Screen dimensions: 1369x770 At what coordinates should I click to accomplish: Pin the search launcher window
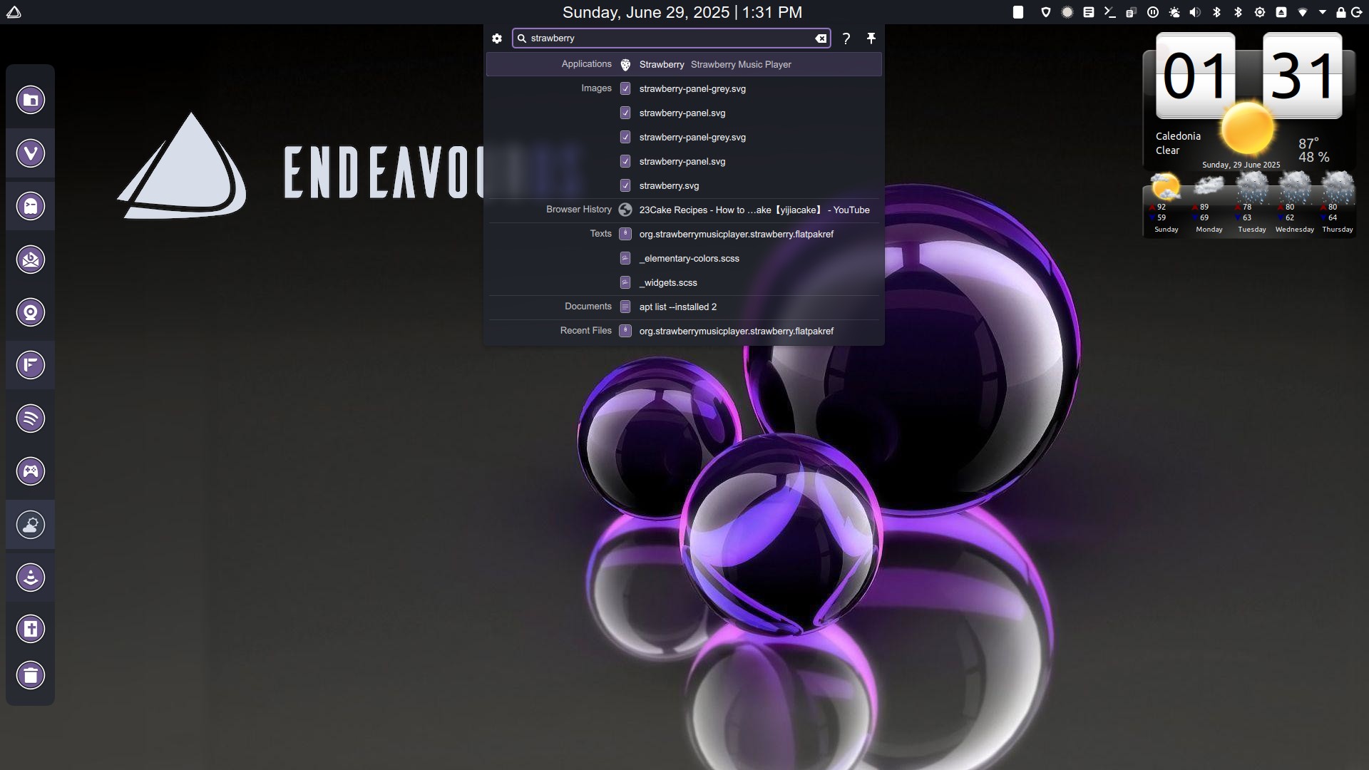coord(871,38)
